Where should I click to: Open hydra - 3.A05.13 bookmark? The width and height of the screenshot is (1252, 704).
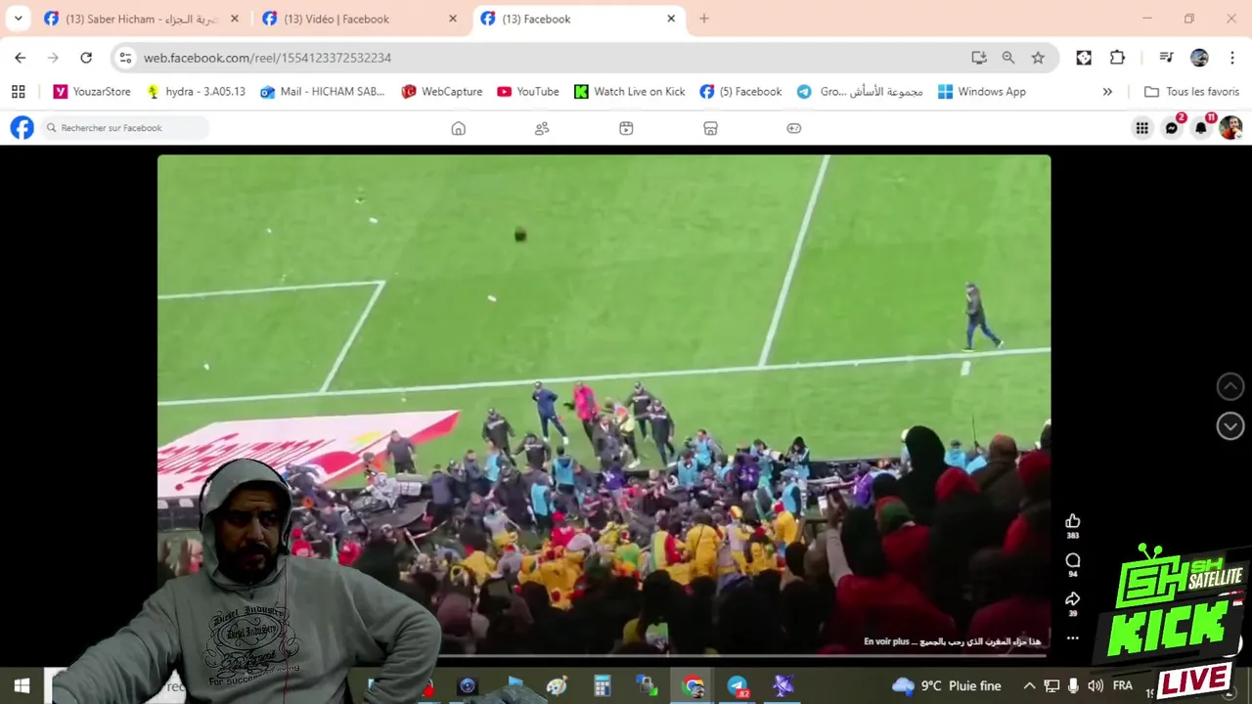[196, 91]
